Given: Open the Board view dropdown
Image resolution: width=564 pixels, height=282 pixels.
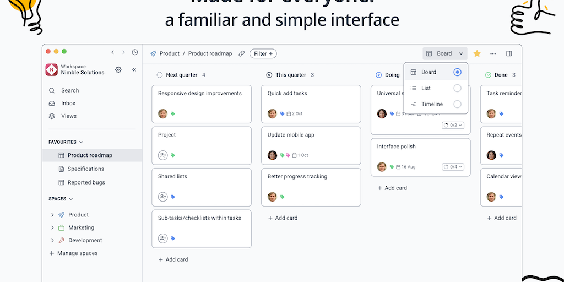Looking at the screenshot, I should click(445, 53).
